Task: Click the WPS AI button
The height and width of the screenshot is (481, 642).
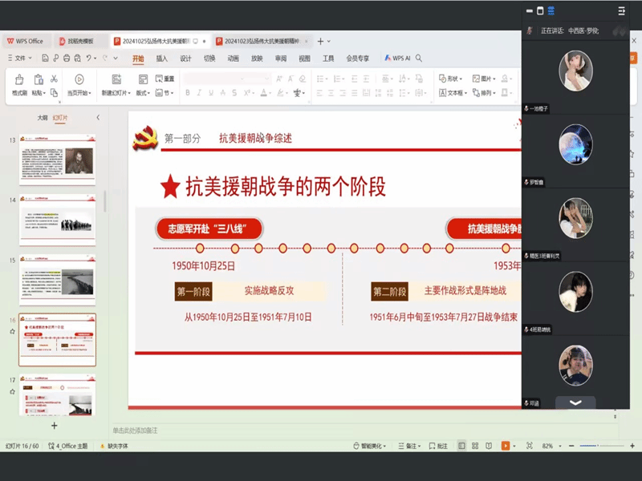Action: [397, 59]
